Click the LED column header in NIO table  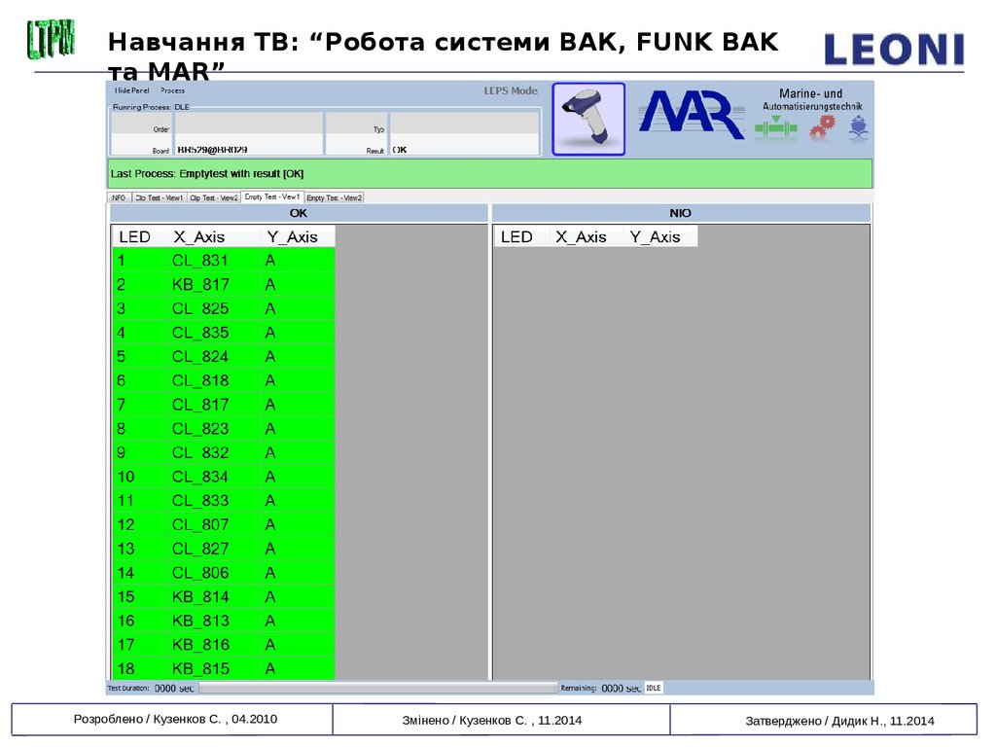(x=516, y=236)
